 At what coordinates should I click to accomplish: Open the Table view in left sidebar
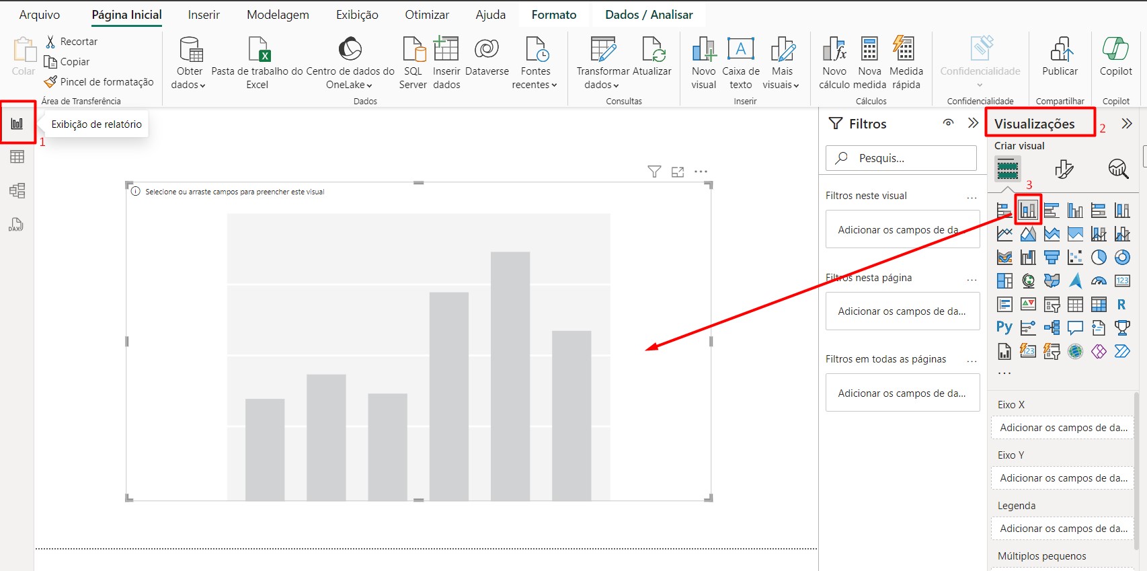coord(17,157)
